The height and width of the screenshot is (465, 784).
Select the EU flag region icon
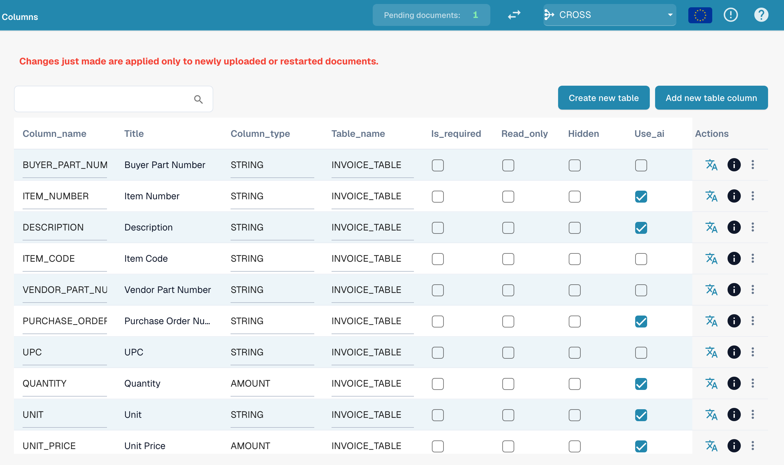tap(700, 15)
